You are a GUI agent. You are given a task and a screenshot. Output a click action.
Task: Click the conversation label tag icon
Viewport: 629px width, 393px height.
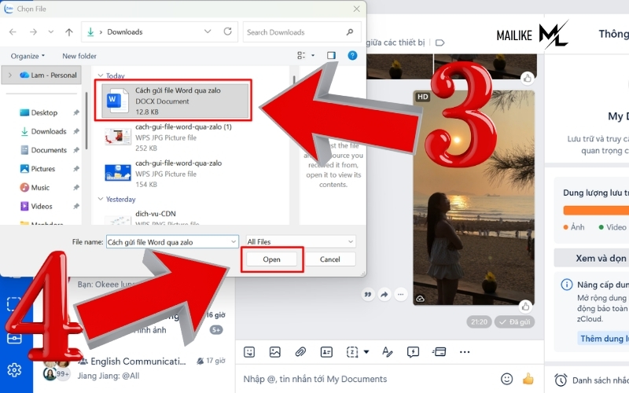pos(440,42)
